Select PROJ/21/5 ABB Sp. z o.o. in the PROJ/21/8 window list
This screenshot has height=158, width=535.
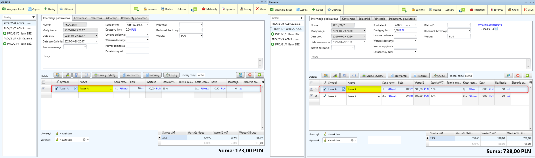(x=18, y=39)
